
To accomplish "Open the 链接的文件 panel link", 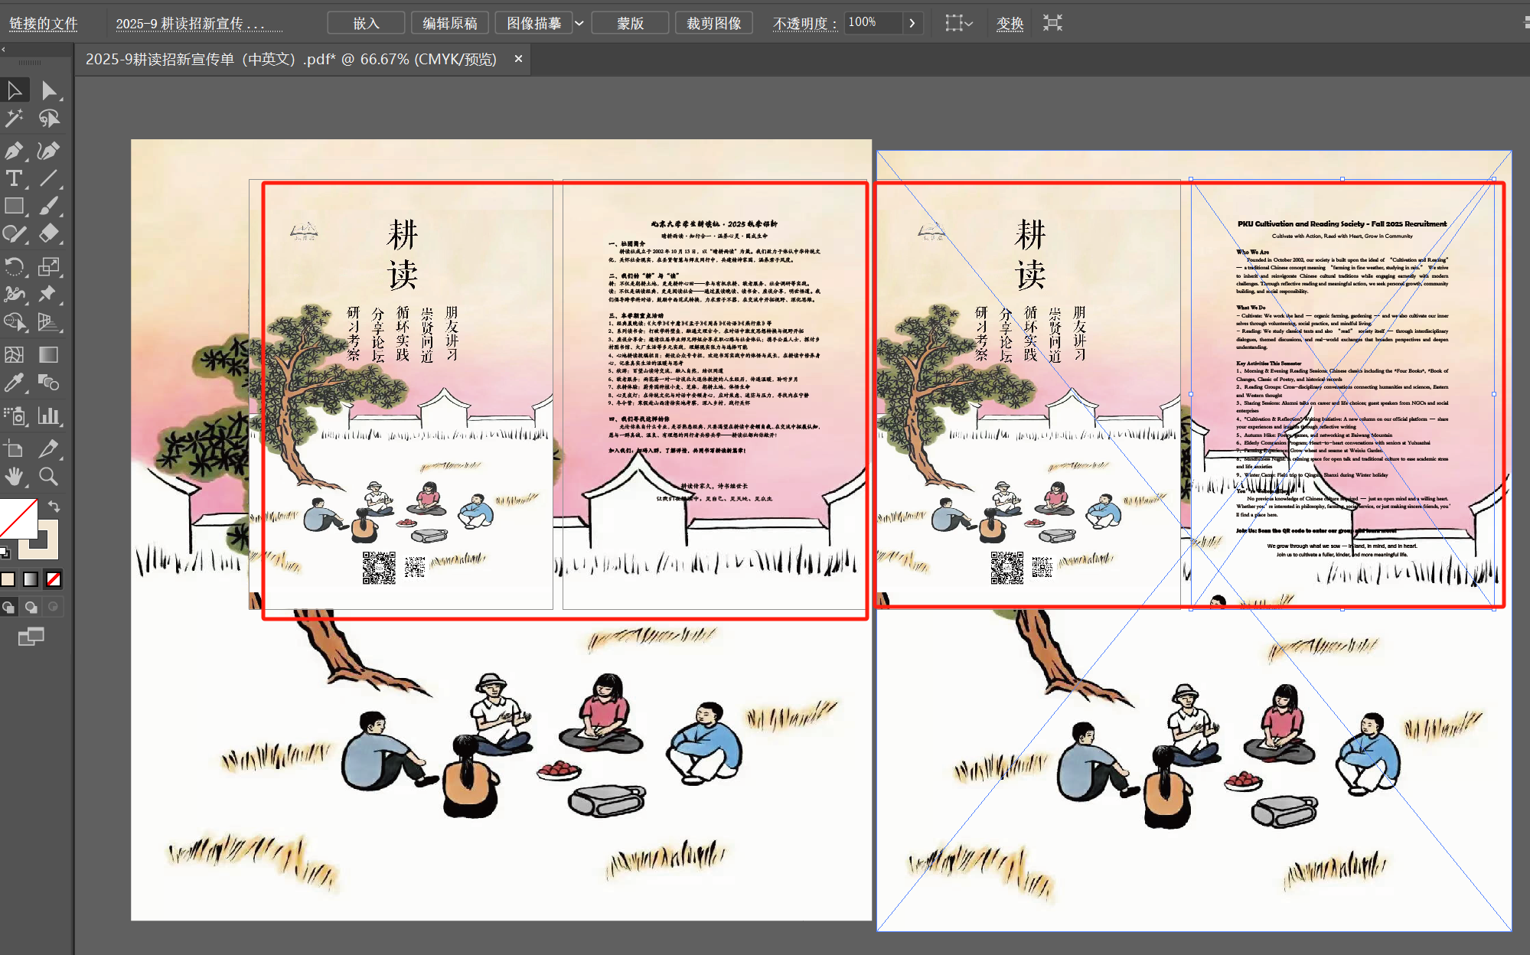I will (x=44, y=23).
